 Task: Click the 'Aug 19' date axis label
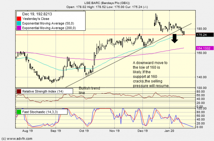tap(27, 131)
